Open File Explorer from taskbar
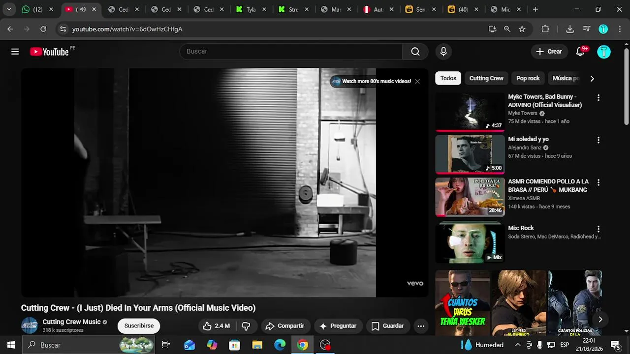This screenshot has height=354, width=630. [257, 345]
